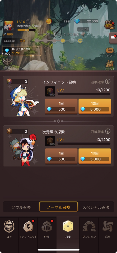Open the イベント event icon
Screen dimensions: 117x253
tap(110, 65)
